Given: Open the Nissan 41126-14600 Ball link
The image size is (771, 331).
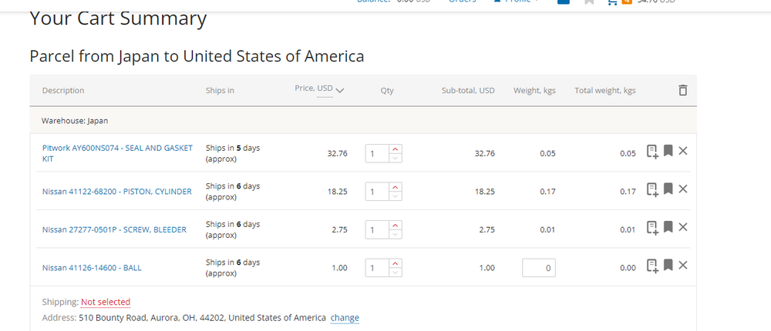Looking at the screenshot, I should pyautogui.click(x=92, y=268).
